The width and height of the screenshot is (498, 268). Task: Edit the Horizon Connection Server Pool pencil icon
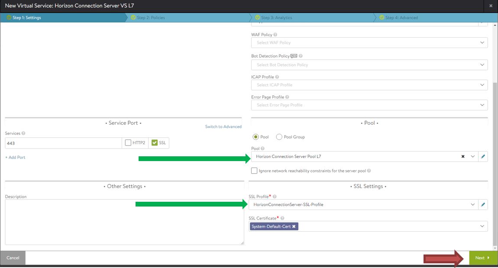coord(483,156)
